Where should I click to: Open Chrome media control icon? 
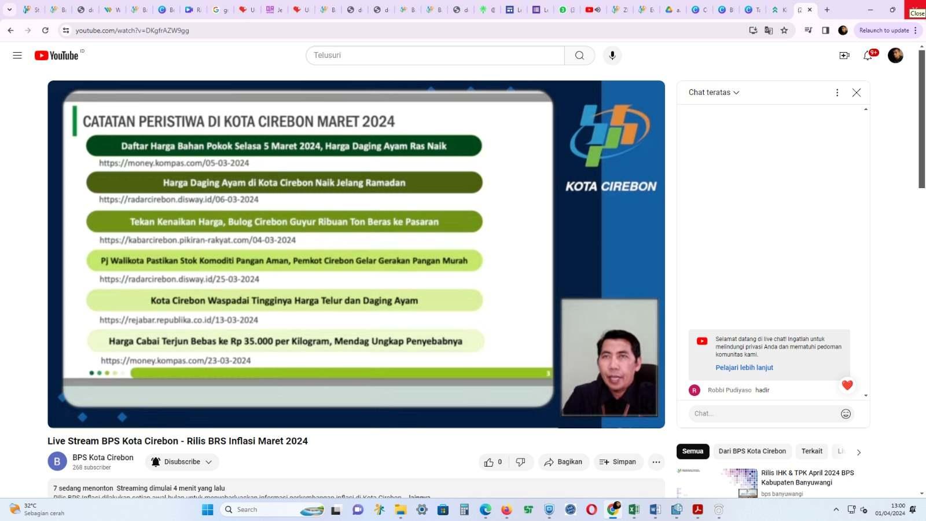pyautogui.click(x=809, y=30)
